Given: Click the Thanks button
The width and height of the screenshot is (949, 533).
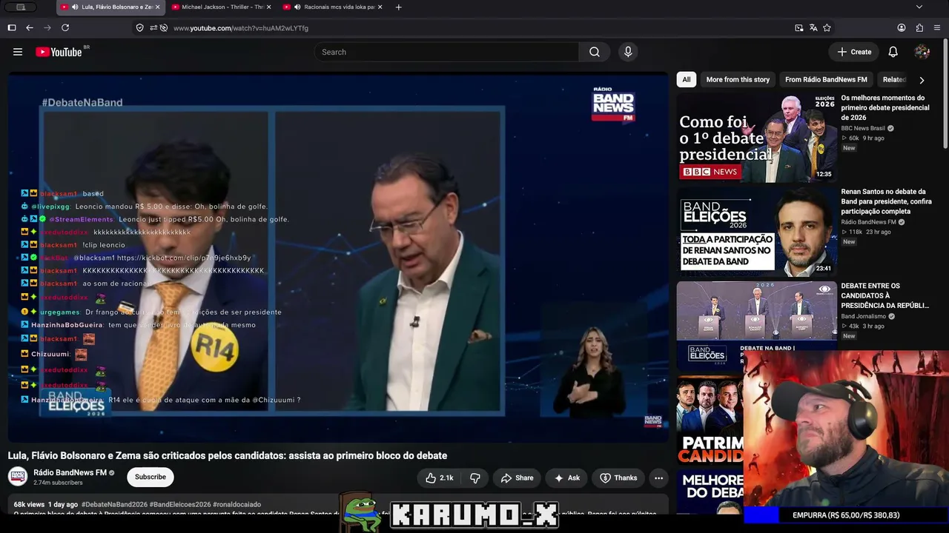Looking at the screenshot, I should click(618, 478).
